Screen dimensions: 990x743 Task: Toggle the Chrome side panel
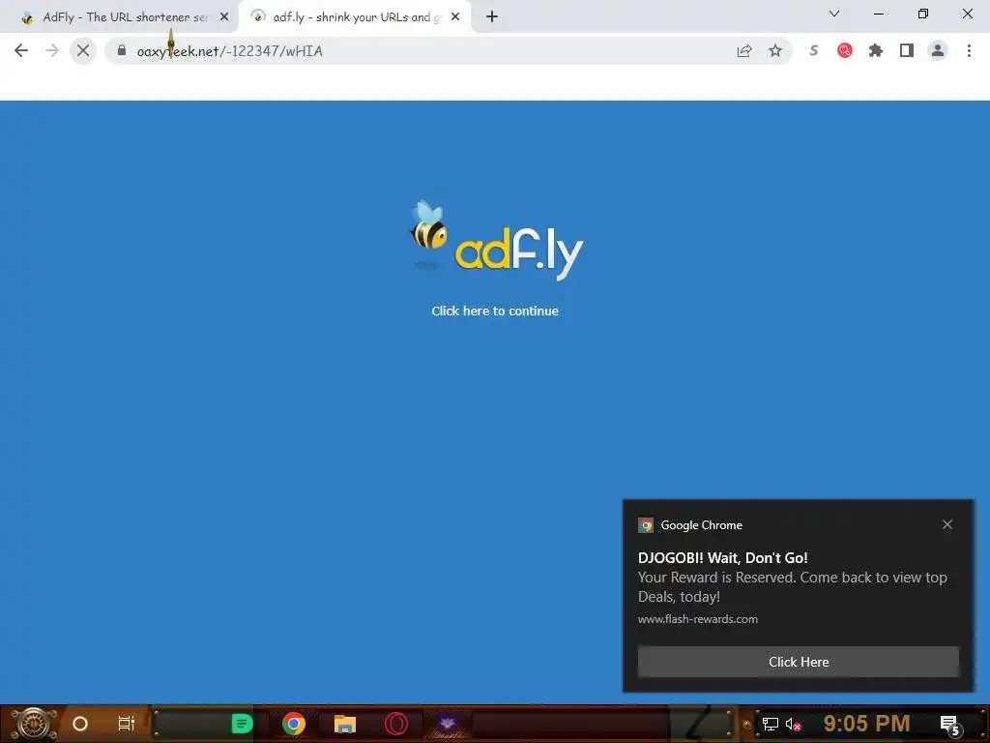tap(907, 50)
